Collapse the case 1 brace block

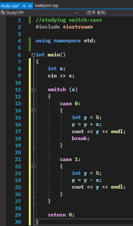tap(33, 166)
